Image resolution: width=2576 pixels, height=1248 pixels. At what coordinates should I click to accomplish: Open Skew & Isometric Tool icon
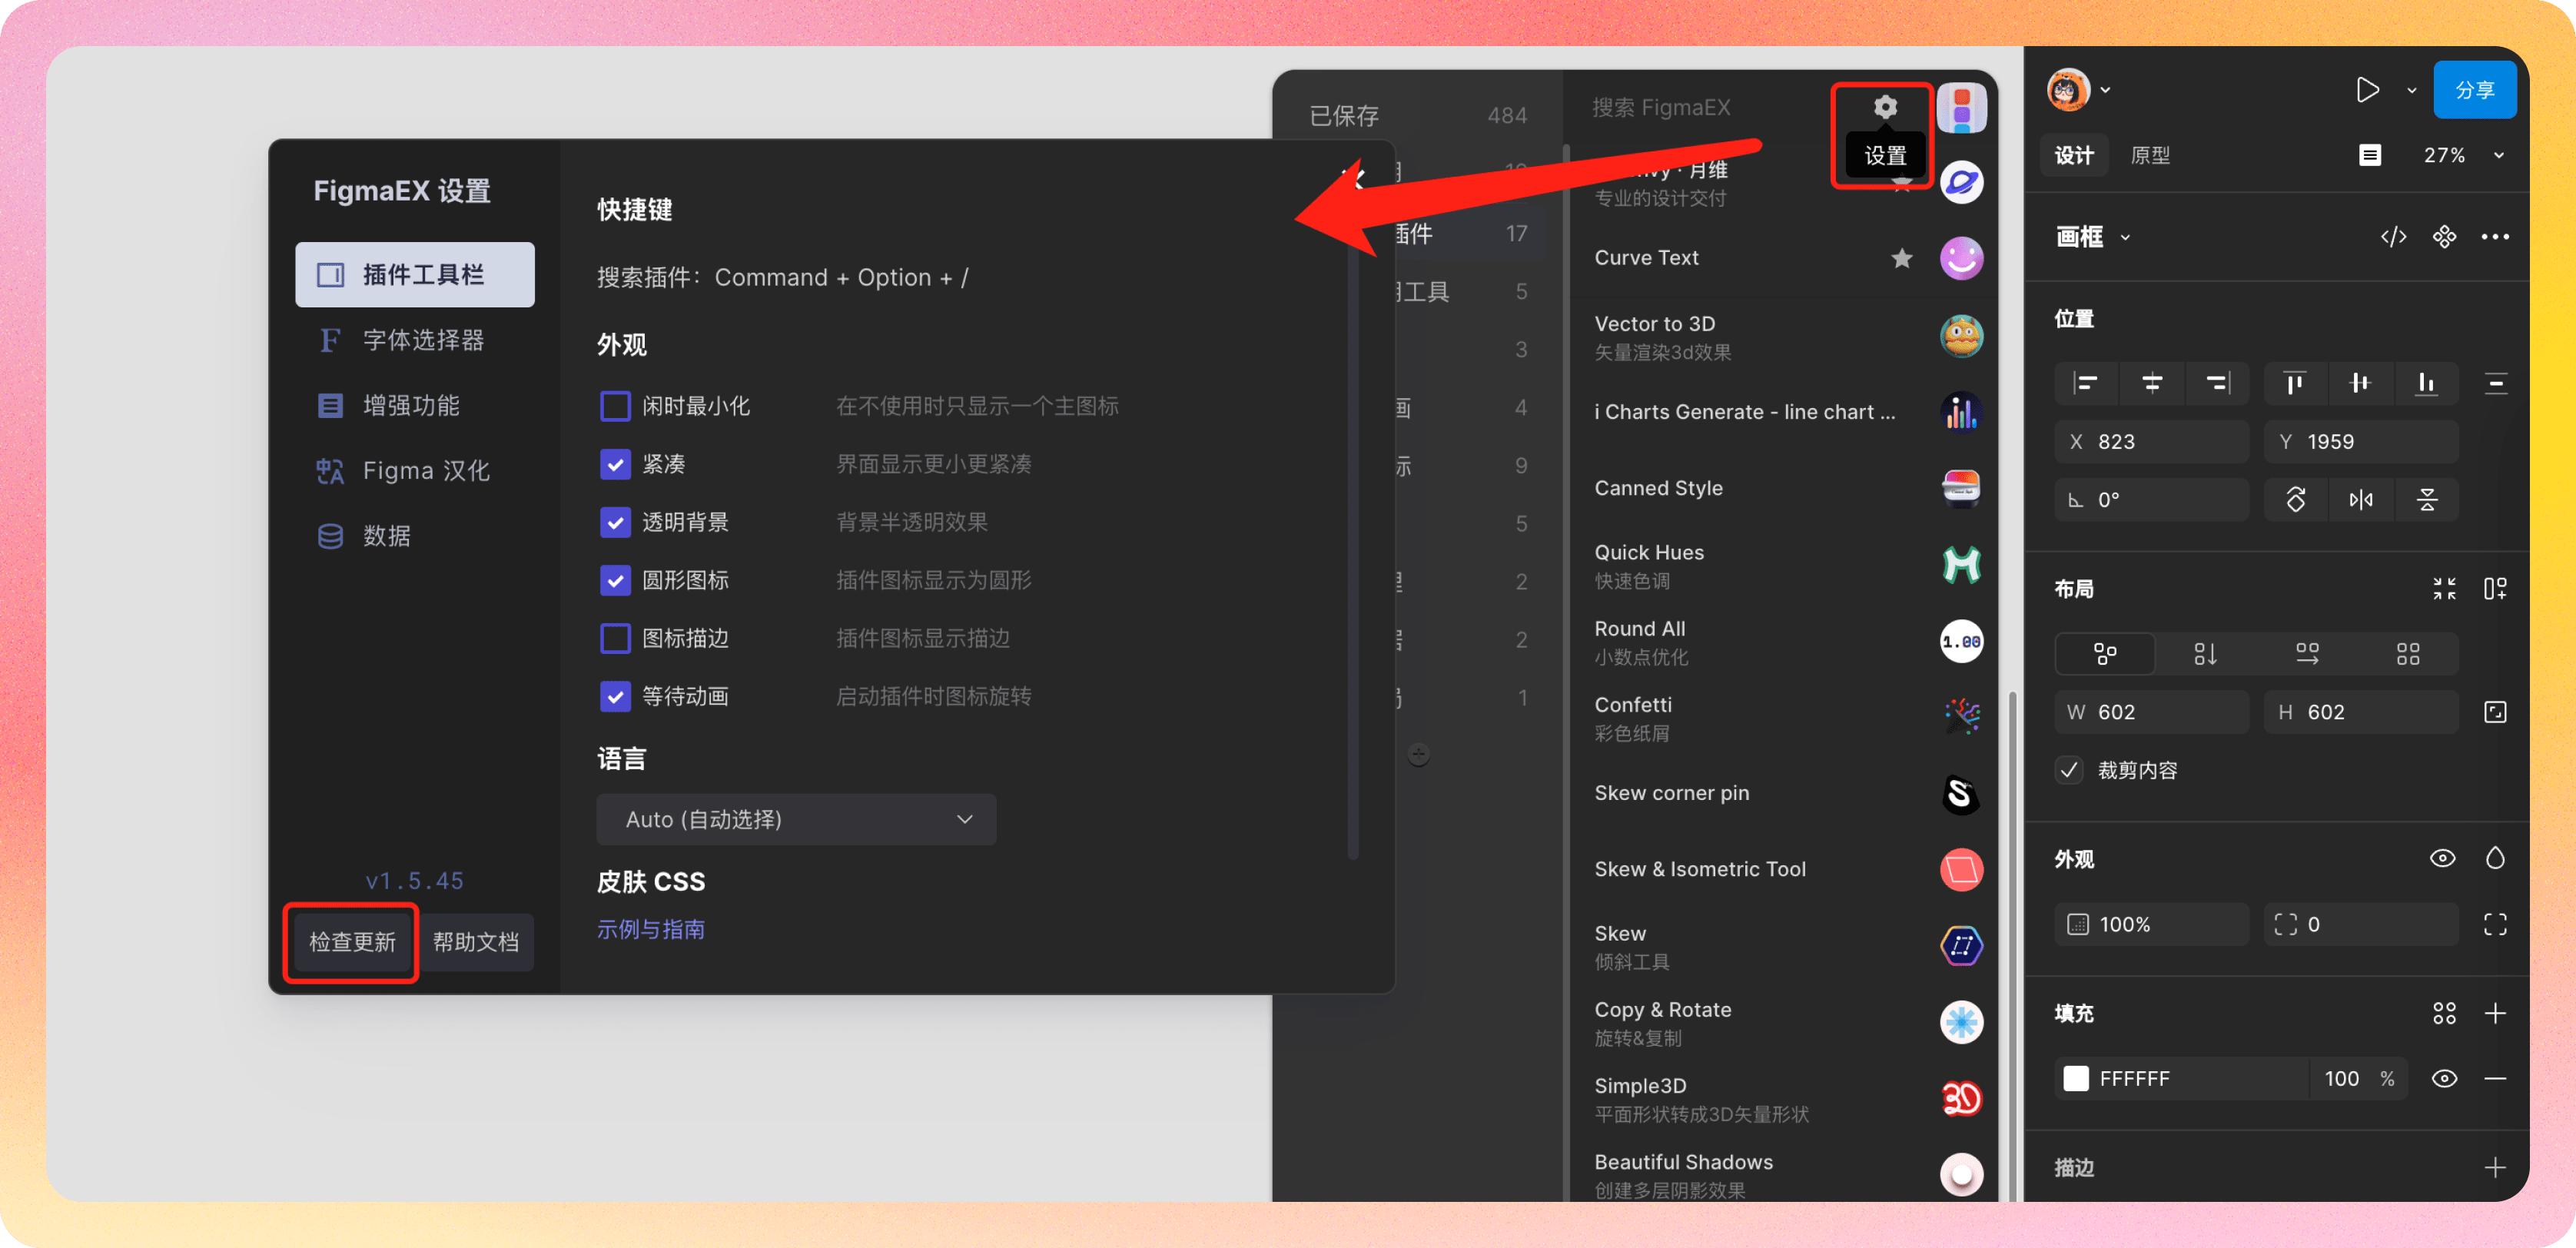tap(1961, 870)
